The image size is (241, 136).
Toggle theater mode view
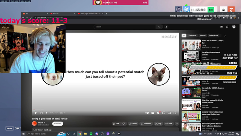coord(169,113)
